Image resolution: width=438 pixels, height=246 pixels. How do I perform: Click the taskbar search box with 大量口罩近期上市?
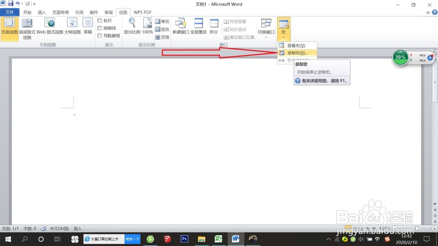click(x=104, y=239)
